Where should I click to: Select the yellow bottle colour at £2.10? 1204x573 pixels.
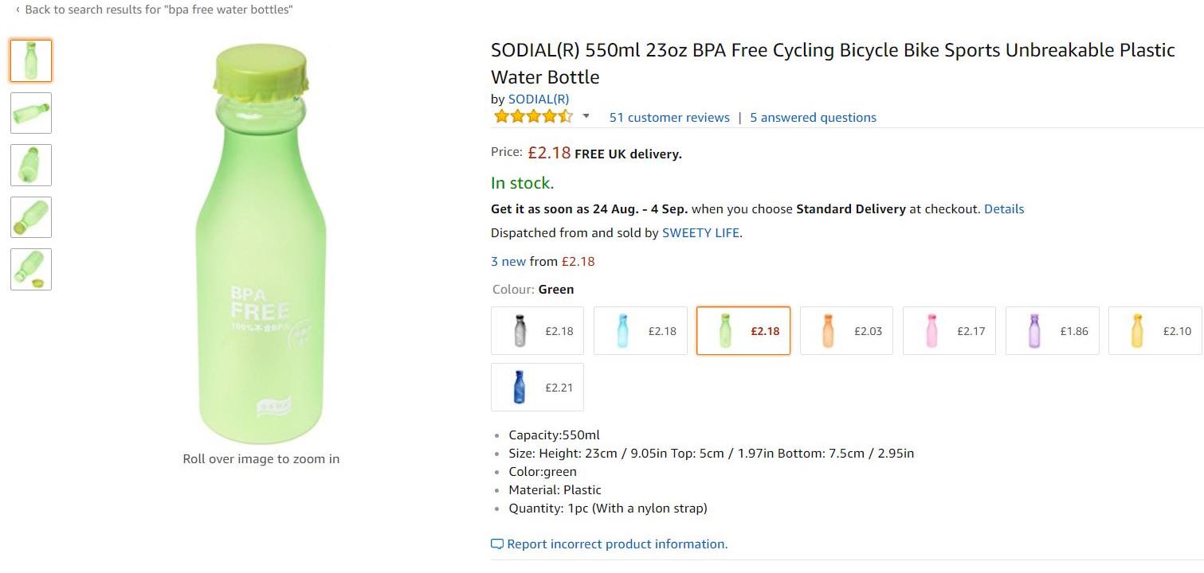(1155, 330)
